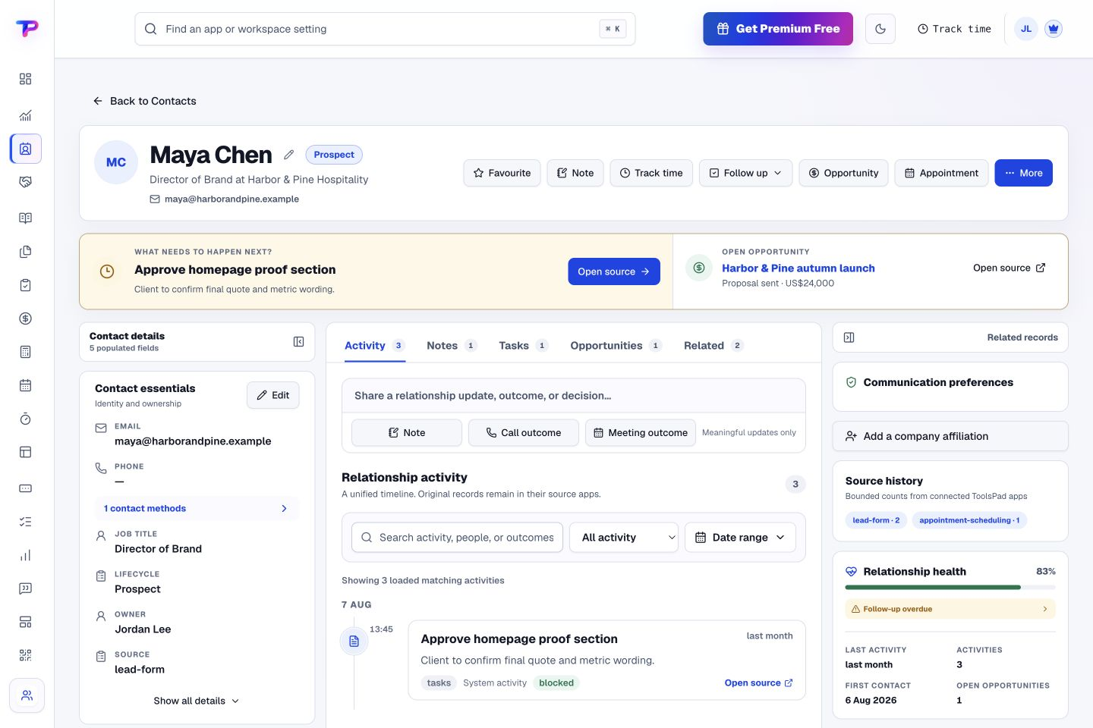
Task: Open the checklist icon in sidebar
Action: [x=25, y=522]
